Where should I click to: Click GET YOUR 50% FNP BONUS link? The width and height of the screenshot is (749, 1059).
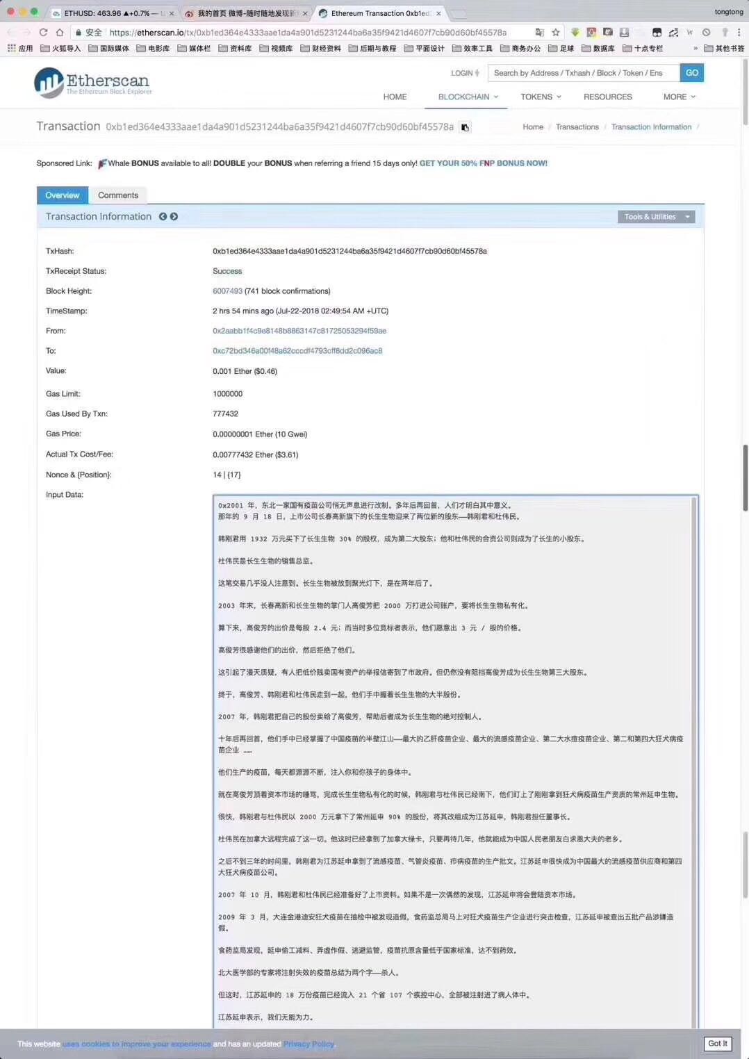(x=483, y=163)
